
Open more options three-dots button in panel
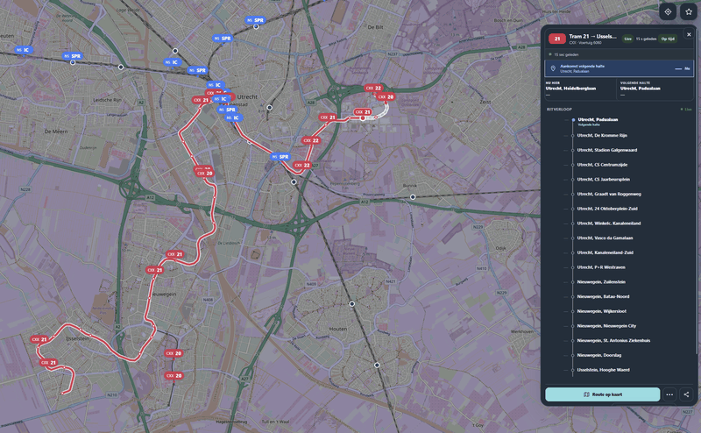click(669, 394)
